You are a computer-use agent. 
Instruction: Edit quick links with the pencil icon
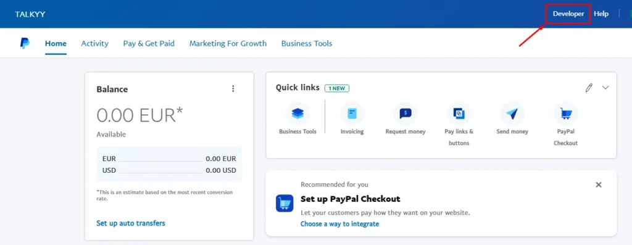pyautogui.click(x=589, y=88)
